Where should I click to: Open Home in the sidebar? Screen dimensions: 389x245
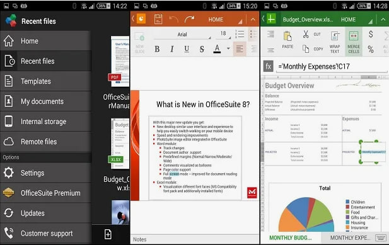tap(46, 41)
